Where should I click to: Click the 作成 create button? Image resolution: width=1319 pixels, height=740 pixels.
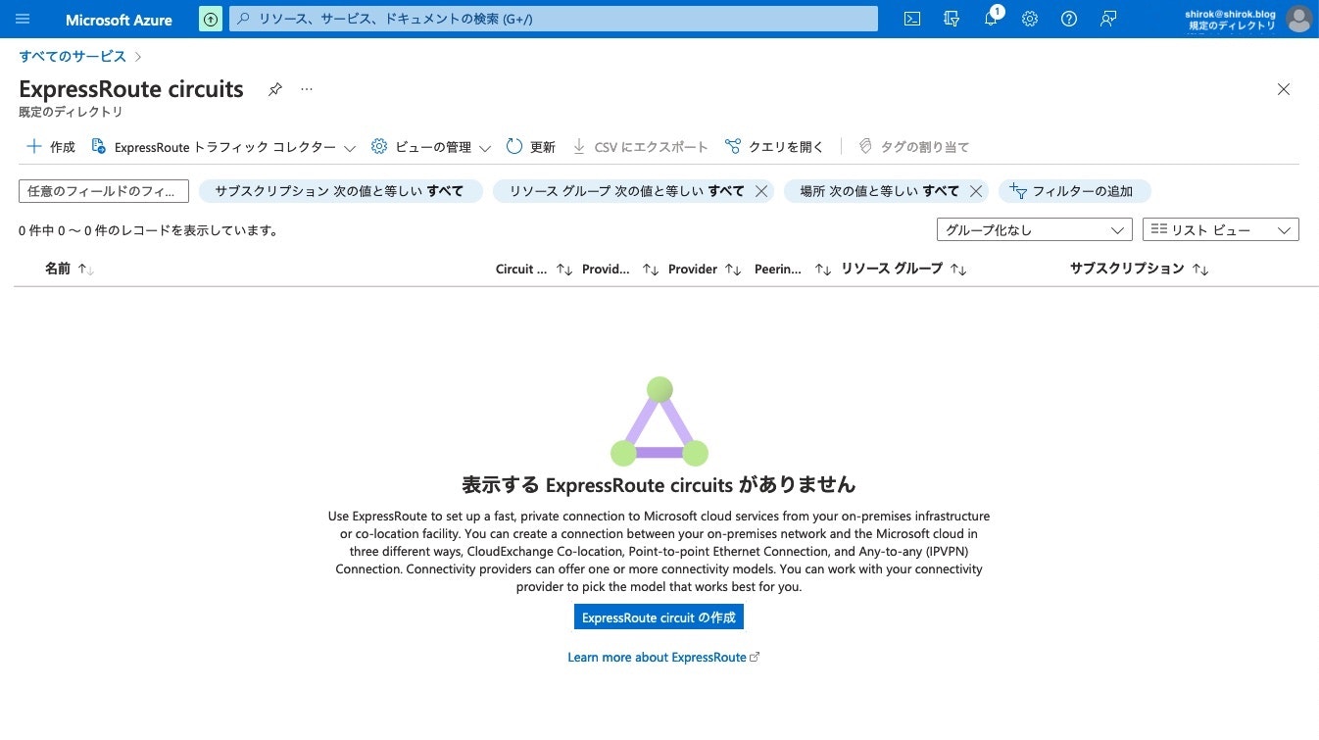[x=50, y=147]
